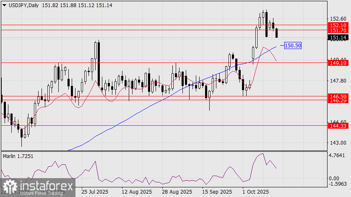Click the Marlin 1.7251 indicator label
Screen dimensions: 351x197
[18, 156]
